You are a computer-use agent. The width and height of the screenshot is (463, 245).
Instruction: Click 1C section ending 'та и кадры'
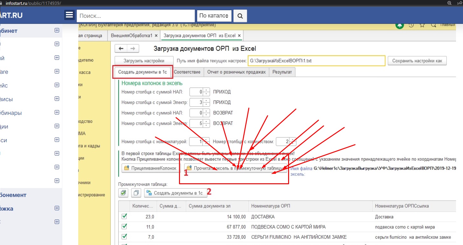tap(90, 146)
